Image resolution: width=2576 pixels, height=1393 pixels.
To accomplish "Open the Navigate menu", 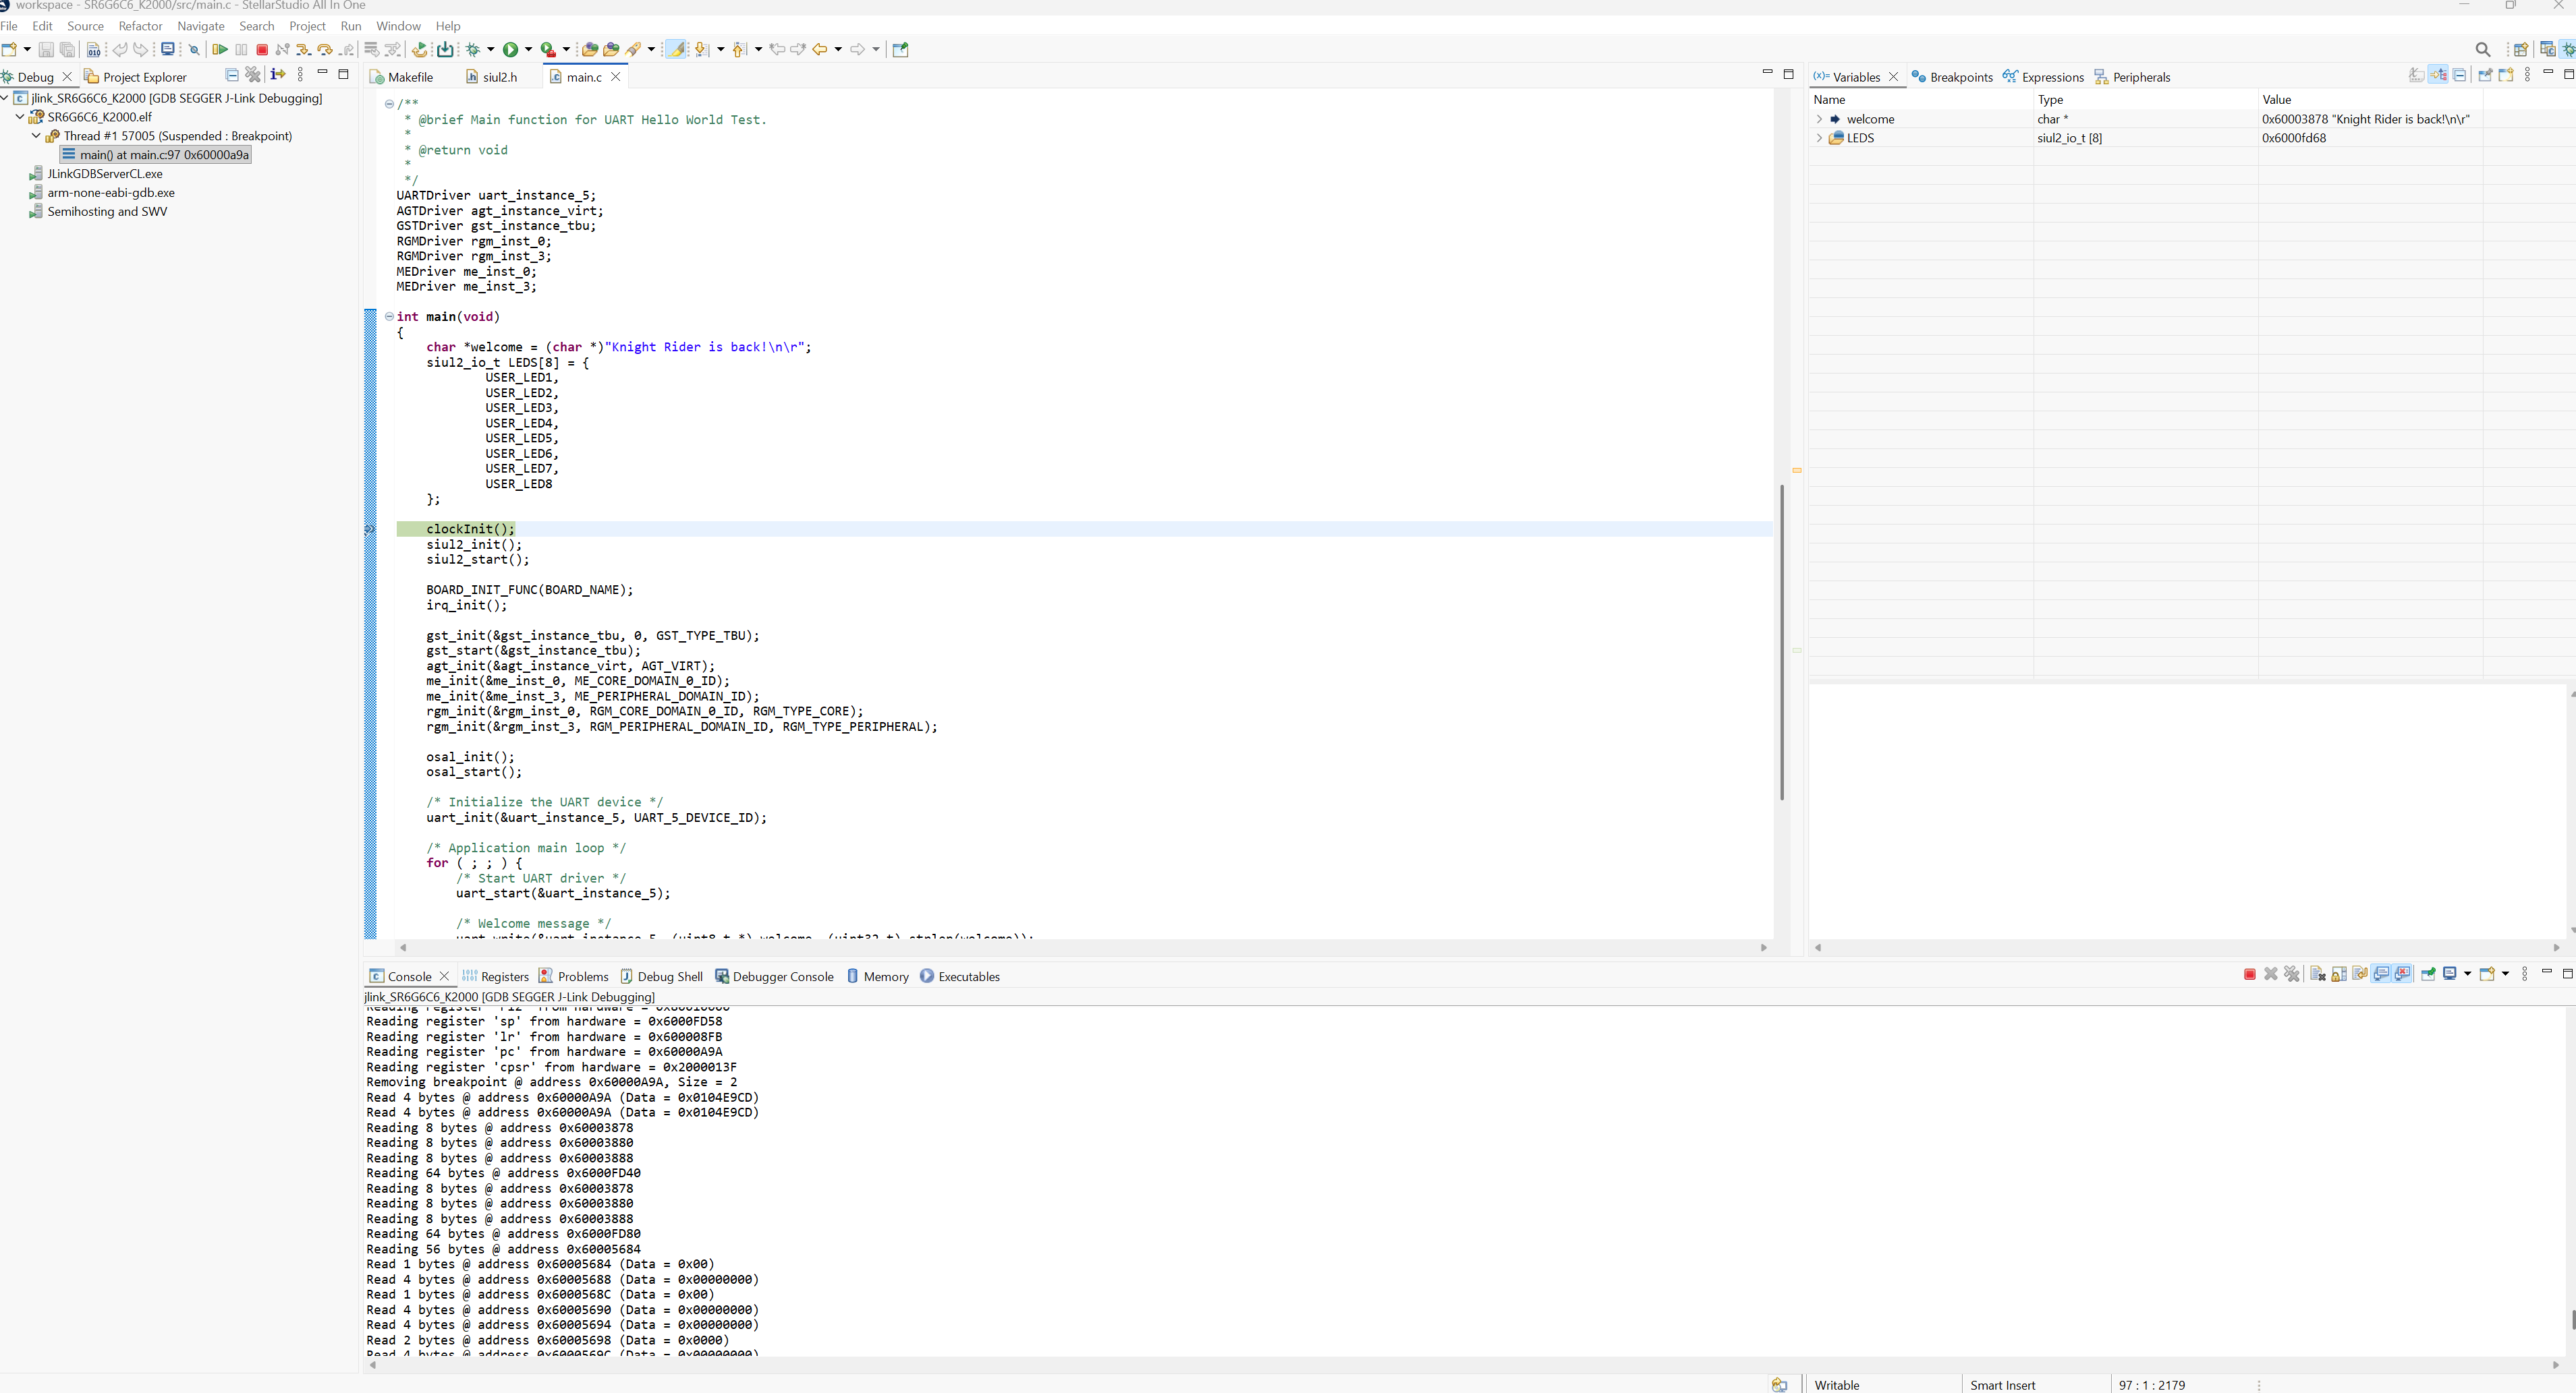I will click(x=201, y=26).
